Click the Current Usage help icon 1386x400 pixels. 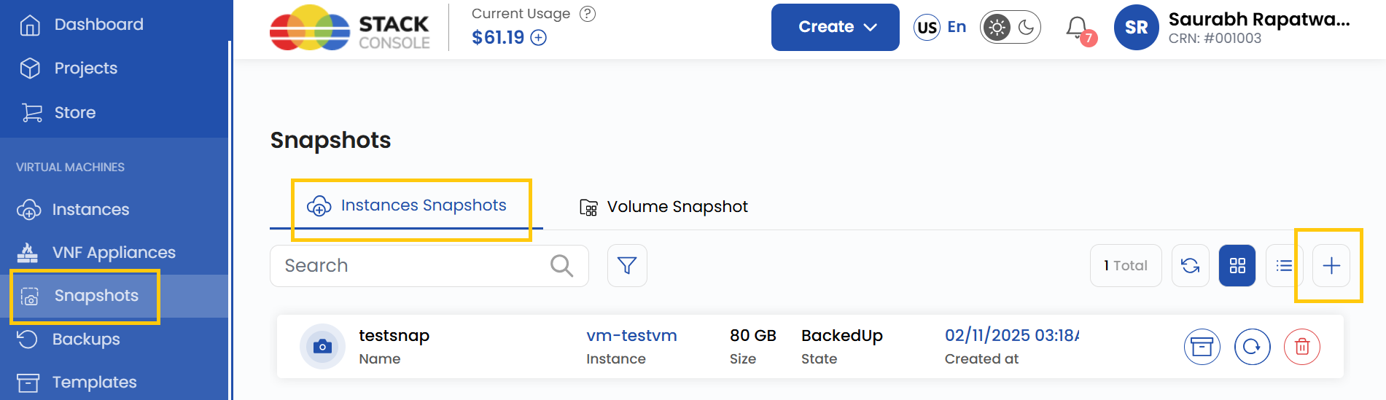point(587,14)
